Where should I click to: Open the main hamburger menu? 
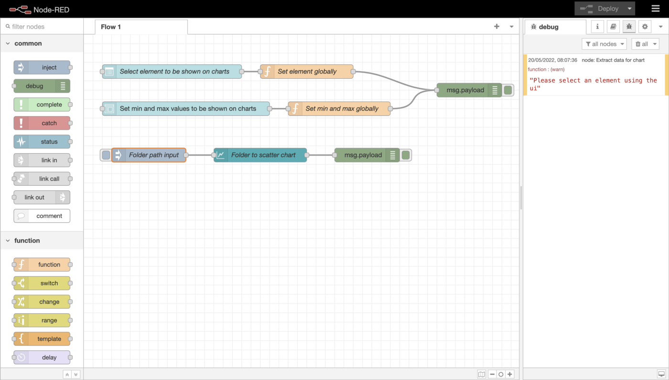pos(655,9)
